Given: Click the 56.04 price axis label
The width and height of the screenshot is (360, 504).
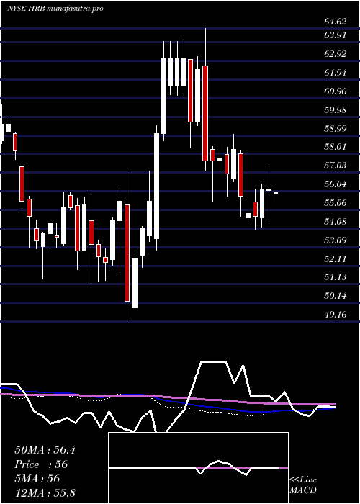Looking at the screenshot, I should pyautogui.click(x=336, y=184).
